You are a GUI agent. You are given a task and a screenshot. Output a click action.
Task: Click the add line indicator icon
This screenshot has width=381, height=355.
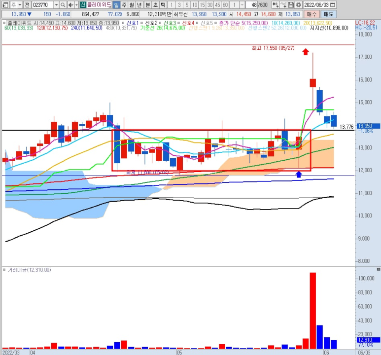[x=283, y=4]
